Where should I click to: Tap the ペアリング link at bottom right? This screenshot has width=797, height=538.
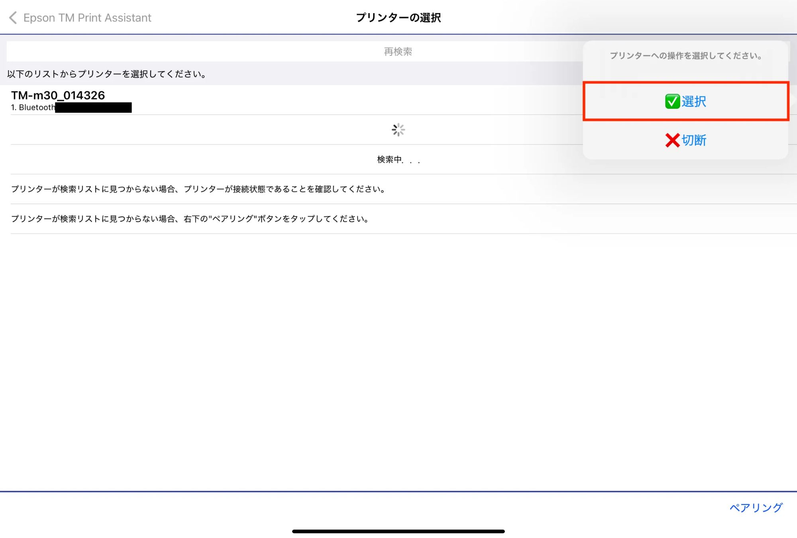756,507
